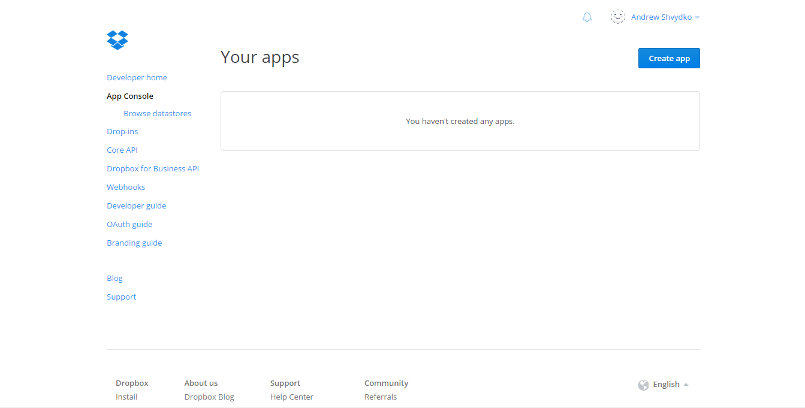Viewport: 805px width, 408px height.
Task: Go to Developer home
Action: click(x=137, y=77)
